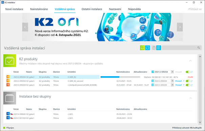This screenshot has height=131, width=205.
Task: Click Proveď in MK_K2WEB row
Action: pos(179,85)
